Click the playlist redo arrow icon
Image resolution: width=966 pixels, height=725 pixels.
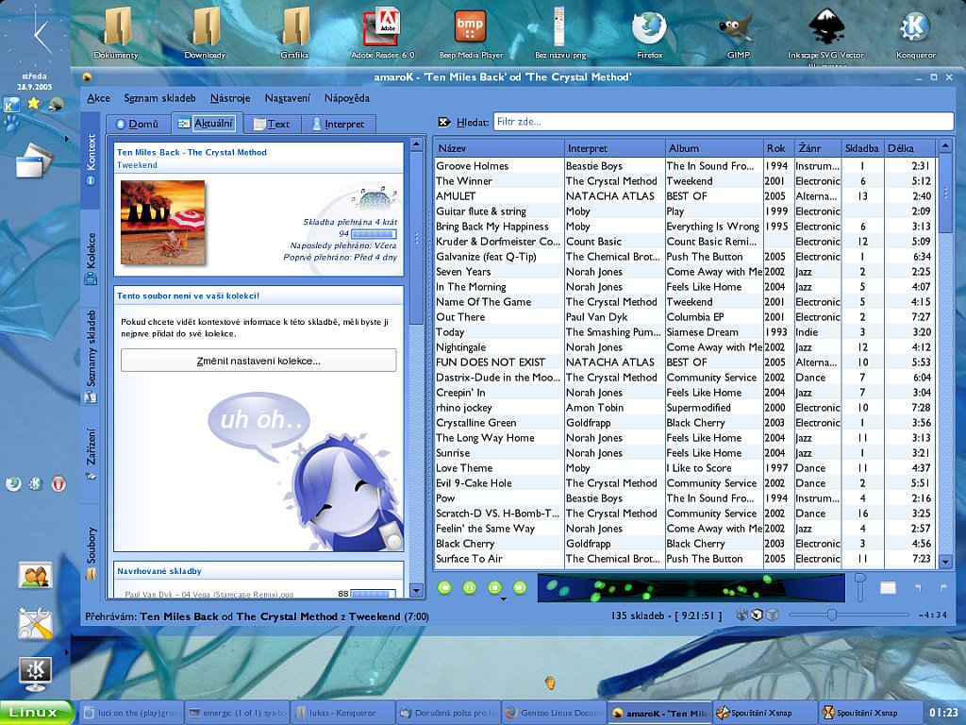pyautogui.click(x=943, y=588)
